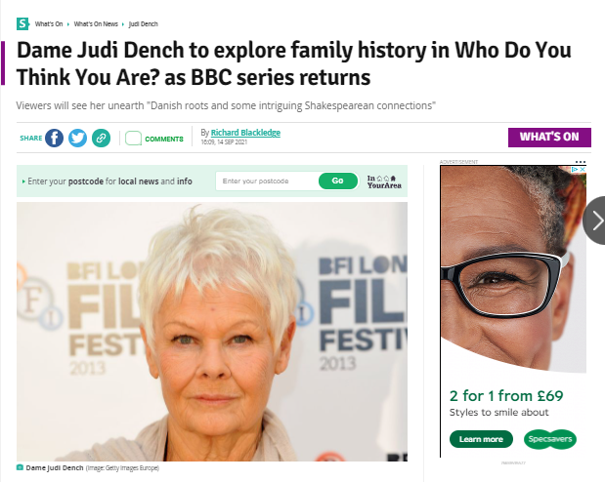Submit postcode with the Go button
Screen dimensions: 605x482
point(337,181)
